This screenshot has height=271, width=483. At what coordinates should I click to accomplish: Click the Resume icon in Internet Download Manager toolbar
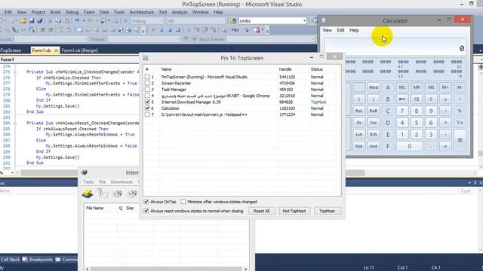[x=103, y=193]
